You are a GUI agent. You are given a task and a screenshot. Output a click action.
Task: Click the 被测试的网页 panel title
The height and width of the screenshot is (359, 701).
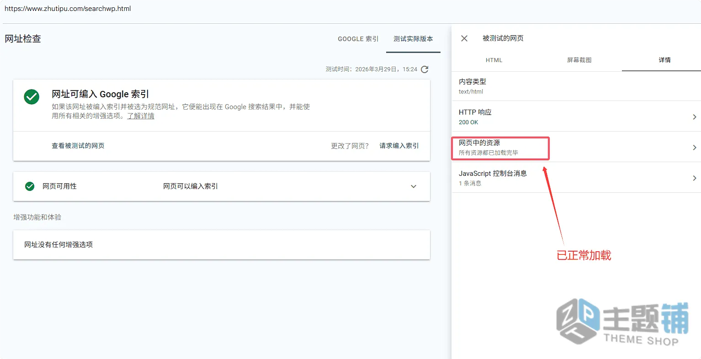pos(503,38)
